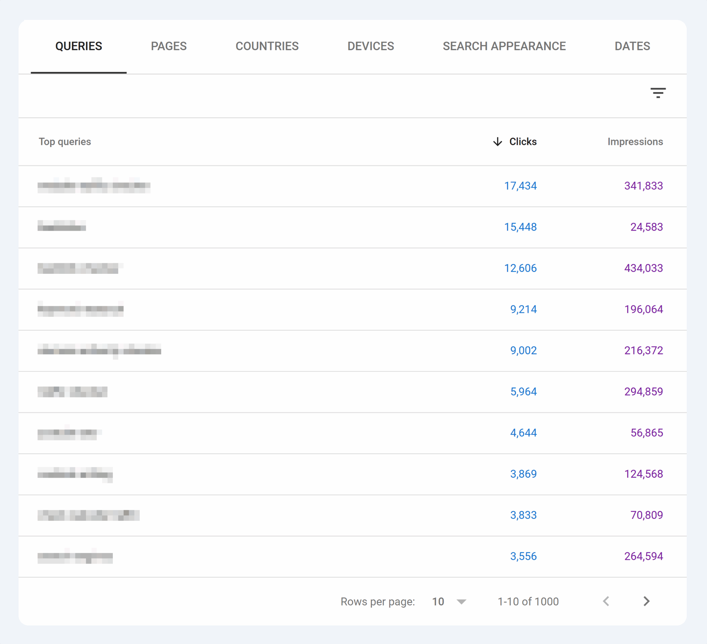
Task: Click the Clicks sort arrow icon
Action: (497, 141)
